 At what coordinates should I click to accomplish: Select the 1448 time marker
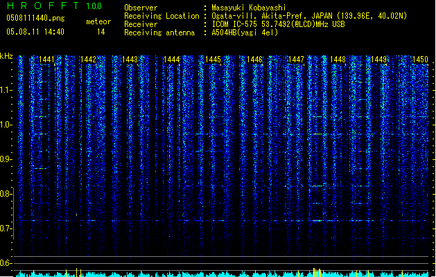[338, 60]
